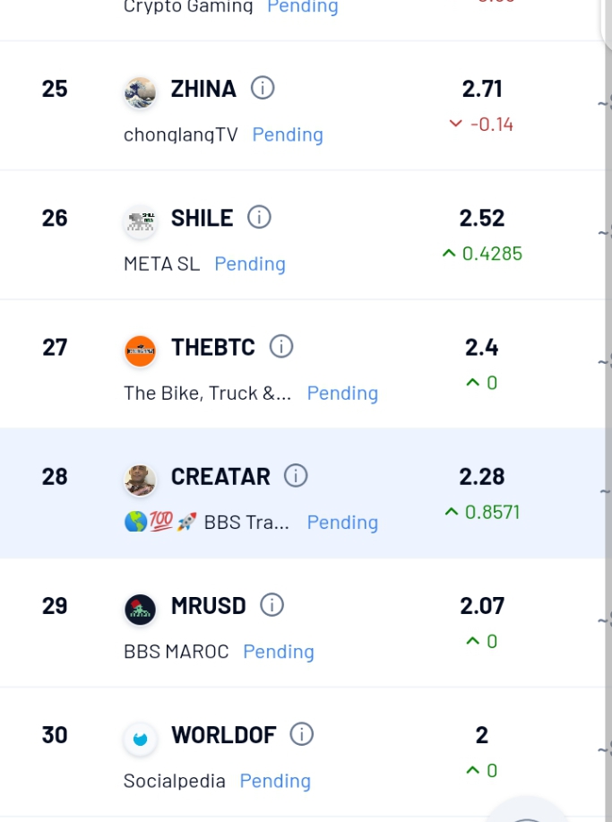
Task: Click the MRUSD dark round logo
Action: tap(140, 610)
